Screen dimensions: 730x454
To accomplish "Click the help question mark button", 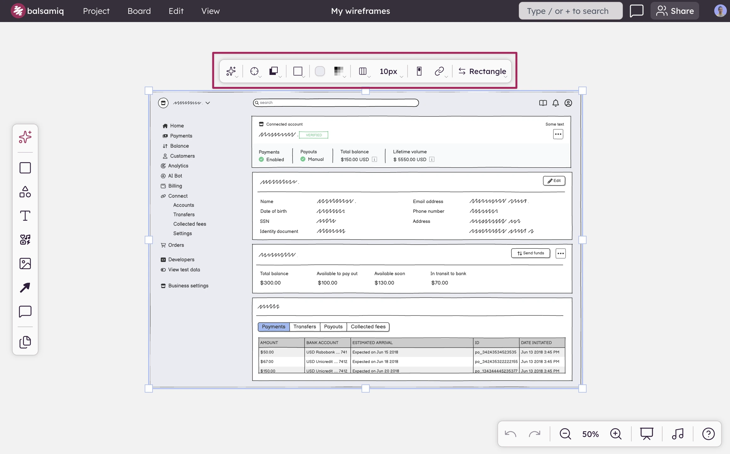I will [708, 434].
